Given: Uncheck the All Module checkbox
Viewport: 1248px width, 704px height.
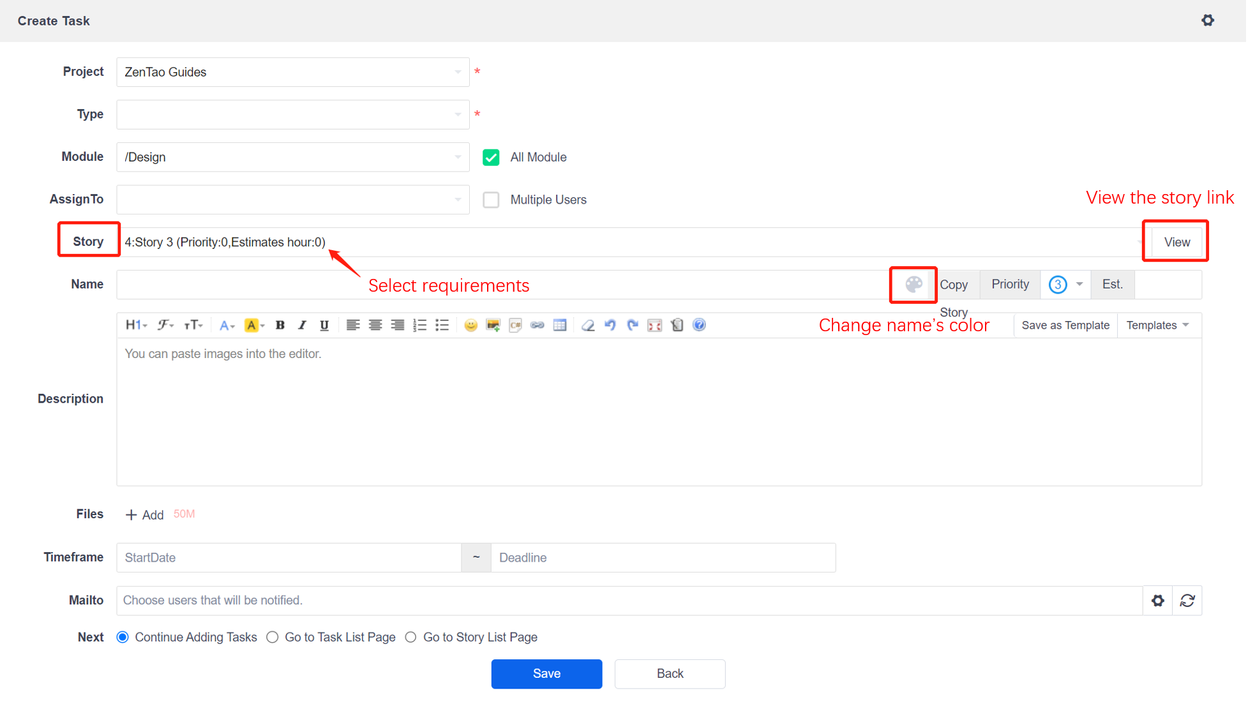Looking at the screenshot, I should point(491,157).
